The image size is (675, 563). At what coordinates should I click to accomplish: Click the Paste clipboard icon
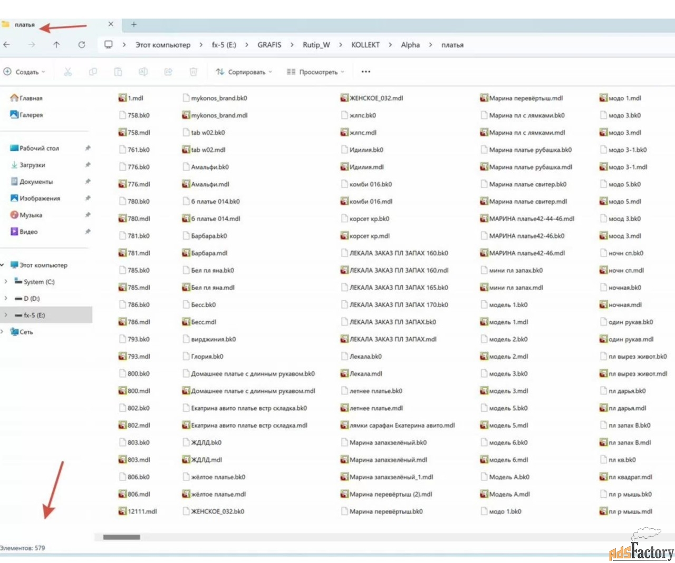(x=118, y=72)
